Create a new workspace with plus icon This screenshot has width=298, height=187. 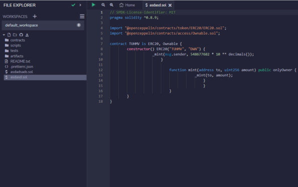(35, 17)
